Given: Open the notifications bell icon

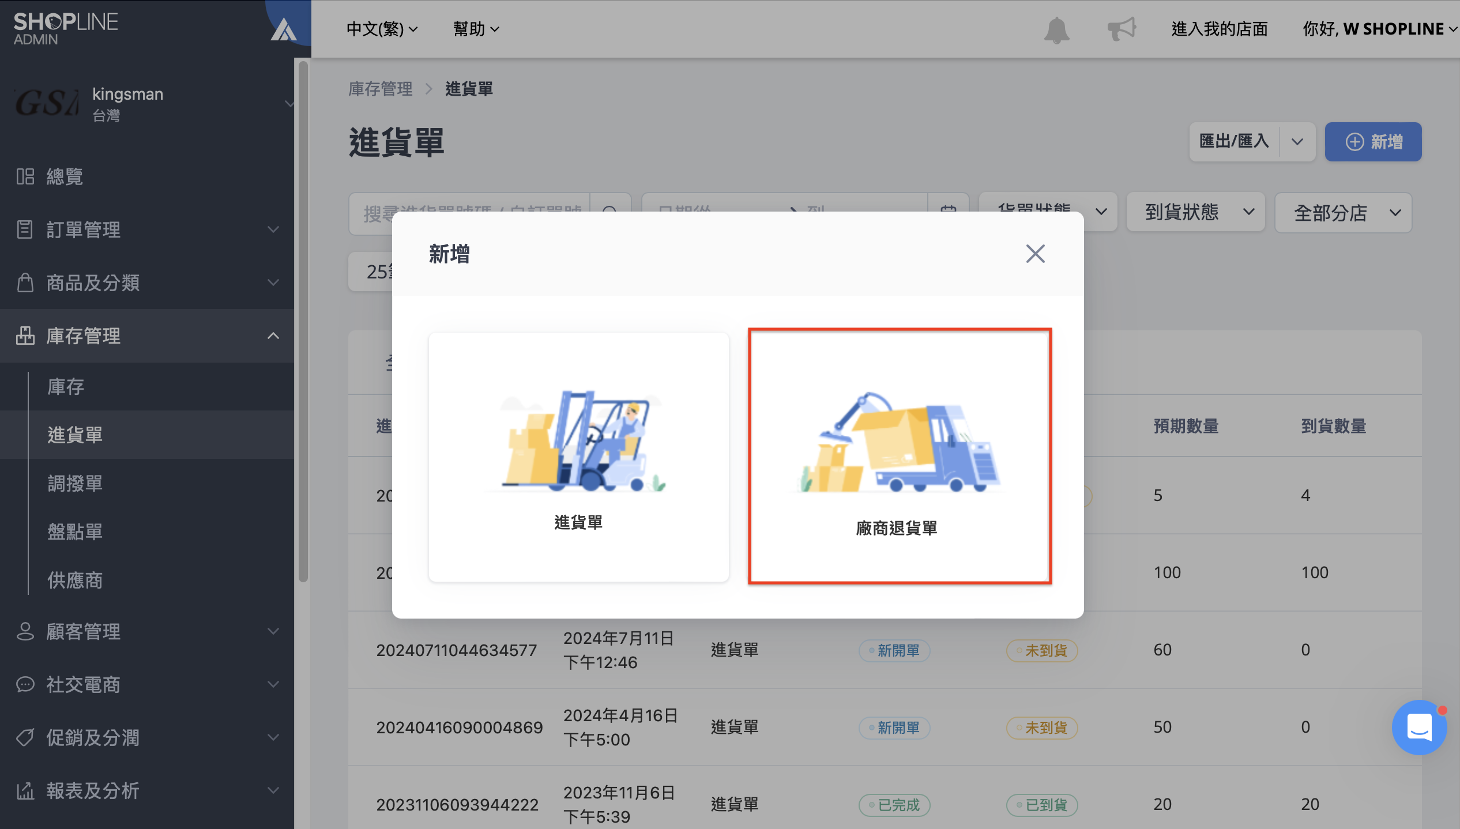Looking at the screenshot, I should (1056, 29).
